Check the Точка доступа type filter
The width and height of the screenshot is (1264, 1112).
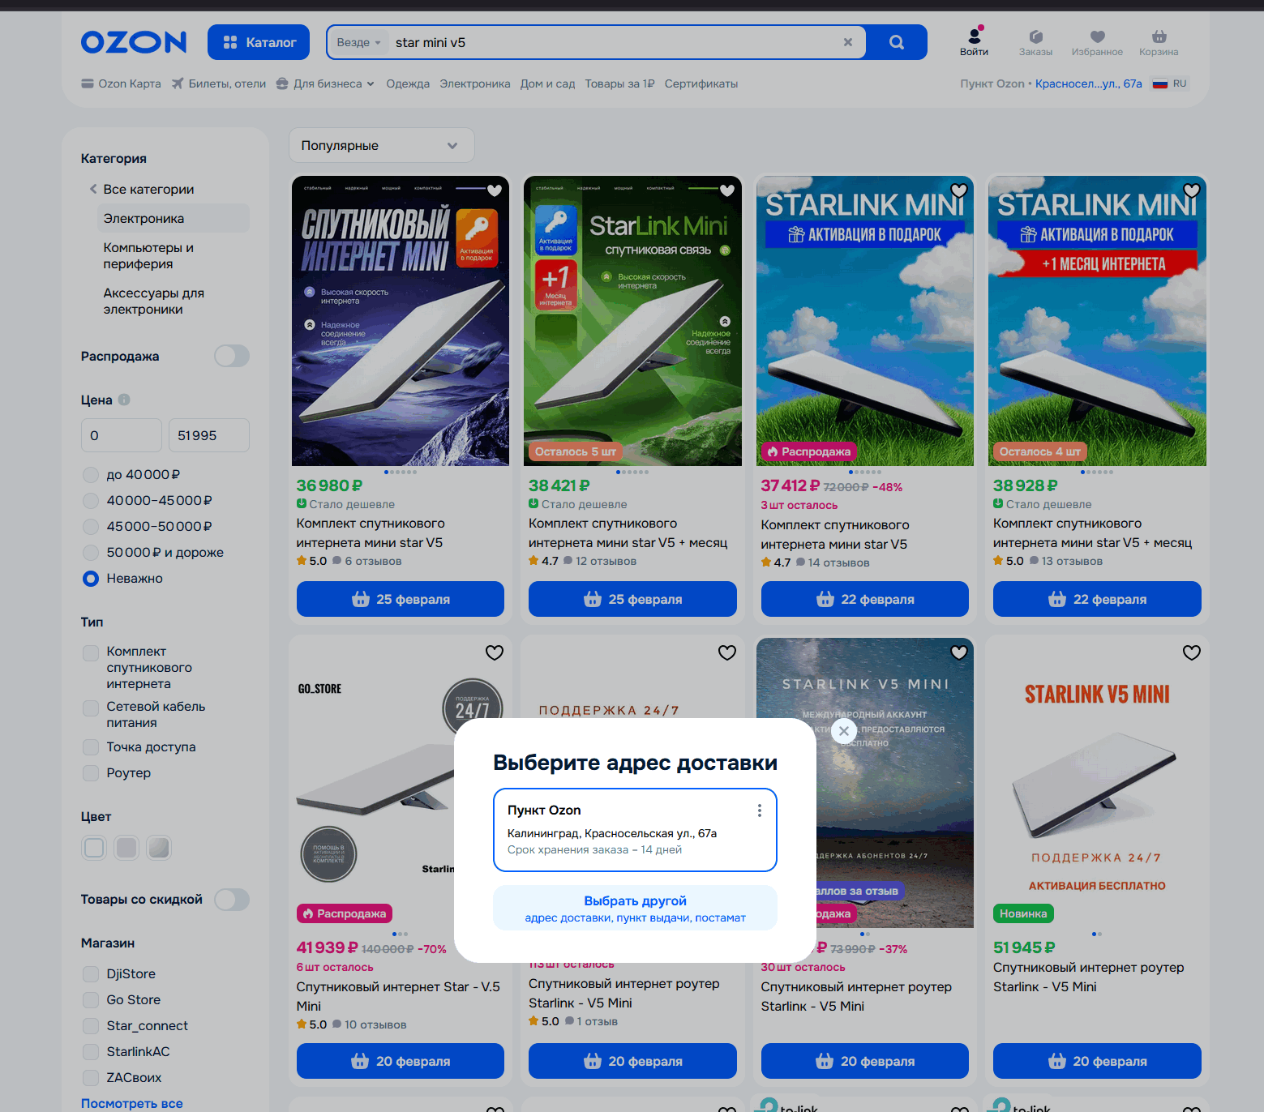91,747
